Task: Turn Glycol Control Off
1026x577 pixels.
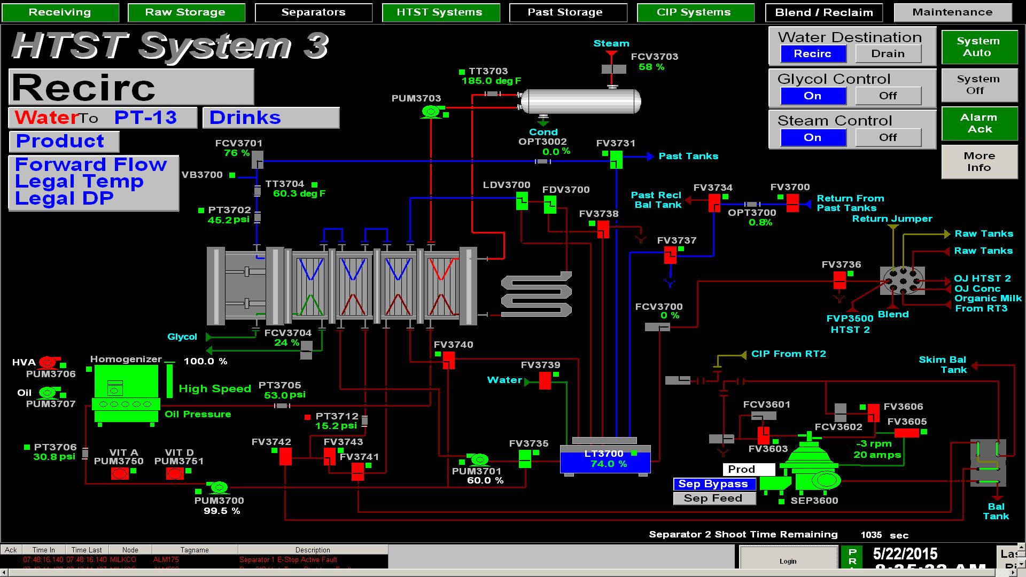Action: (x=888, y=96)
